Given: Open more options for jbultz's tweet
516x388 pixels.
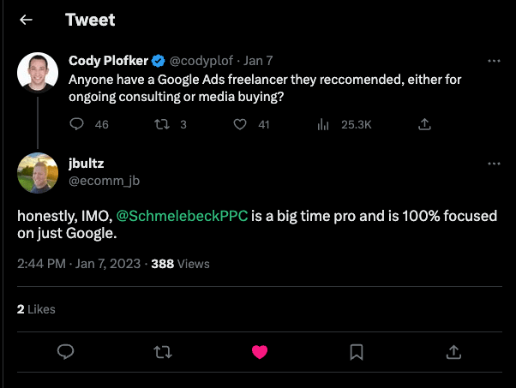Looking at the screenshot, I should coord(494,164).
